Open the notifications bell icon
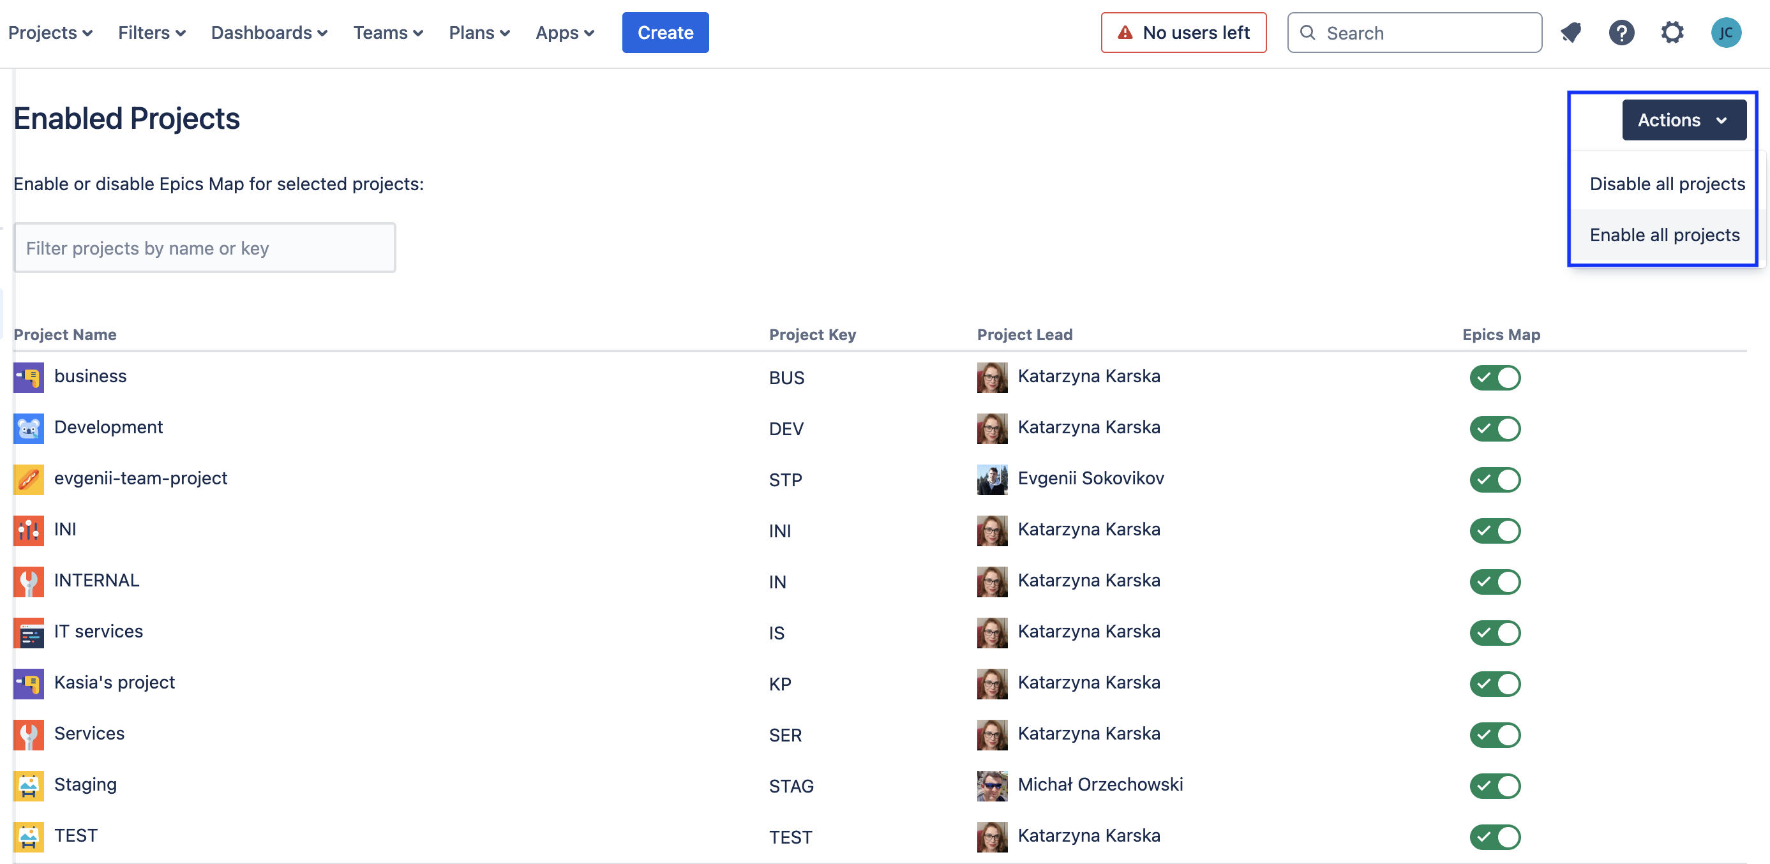The width and height of the screenshot is (1770, 864). [x=1571, y=33]
